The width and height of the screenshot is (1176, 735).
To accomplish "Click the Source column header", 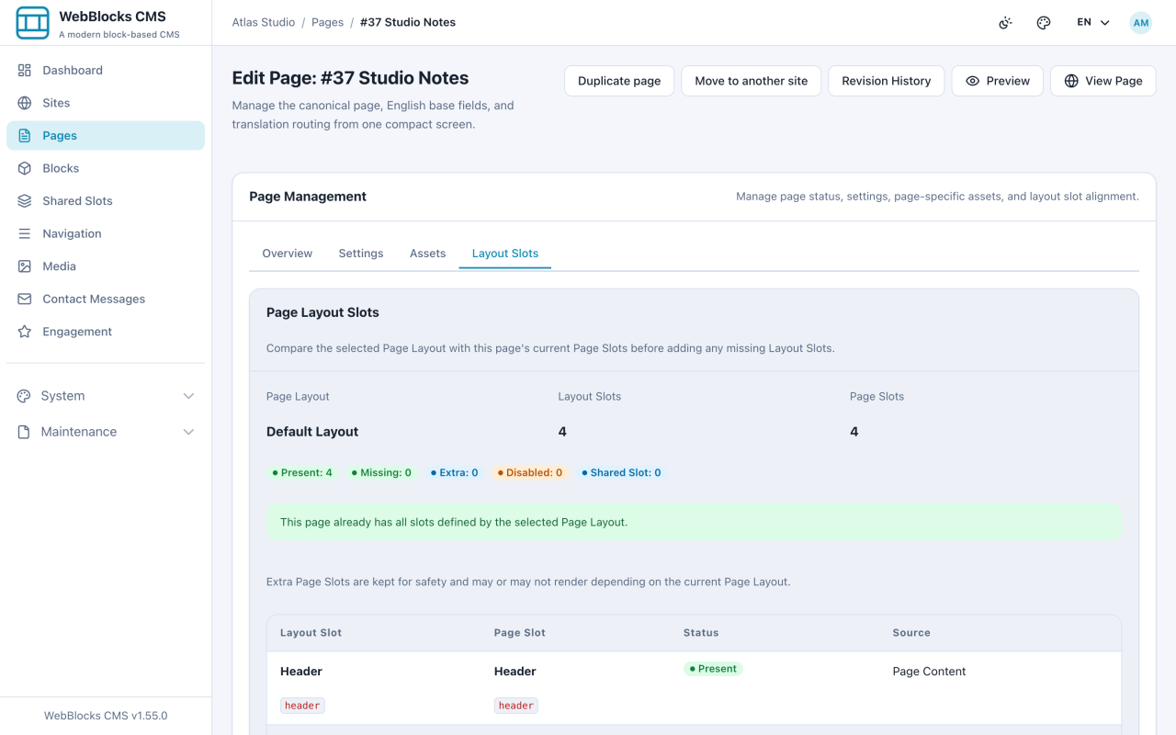I will pyautogui.click(x=911, y=633).
